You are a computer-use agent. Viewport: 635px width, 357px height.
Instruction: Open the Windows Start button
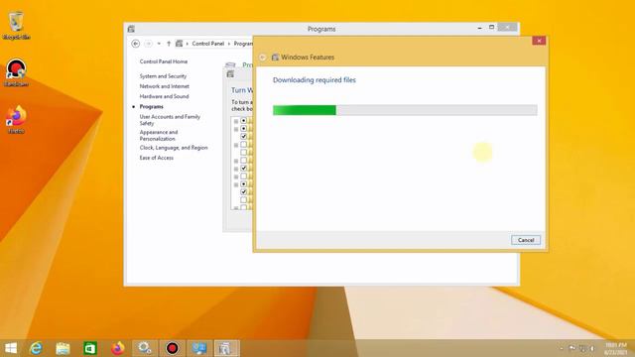pyautogui.click(x=11, y=348)
